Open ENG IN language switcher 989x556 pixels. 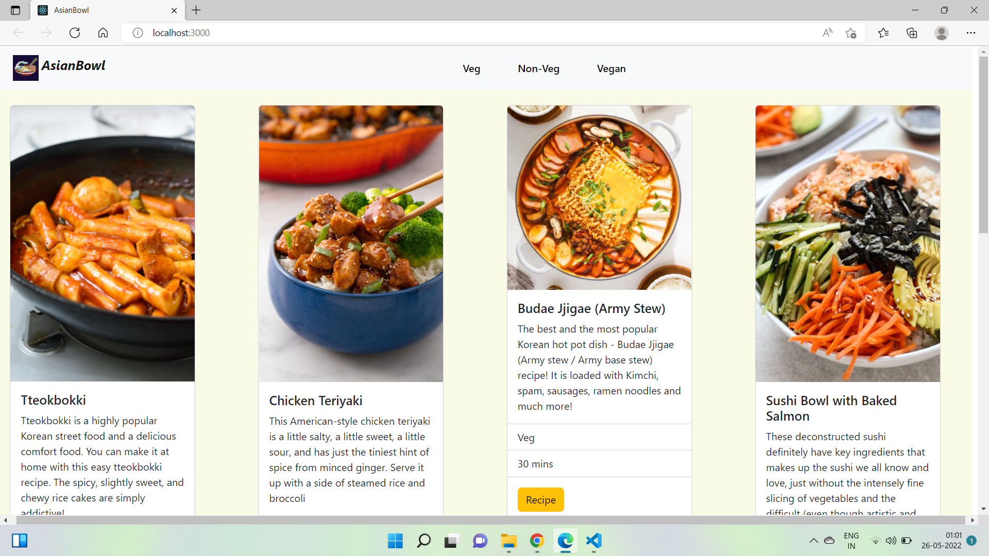click(x=851, y=541)
